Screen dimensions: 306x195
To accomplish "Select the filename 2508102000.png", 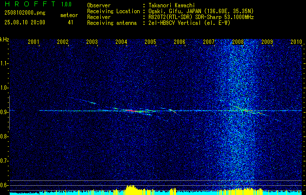I will pyautogui.click(x=25, y=13).
